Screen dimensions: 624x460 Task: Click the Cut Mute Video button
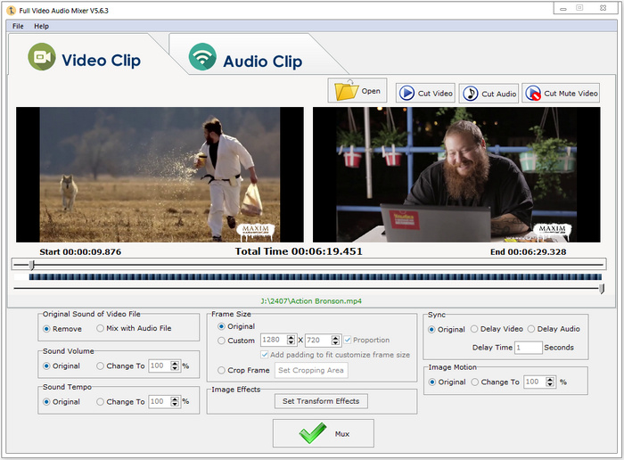[x=561, y=93]
